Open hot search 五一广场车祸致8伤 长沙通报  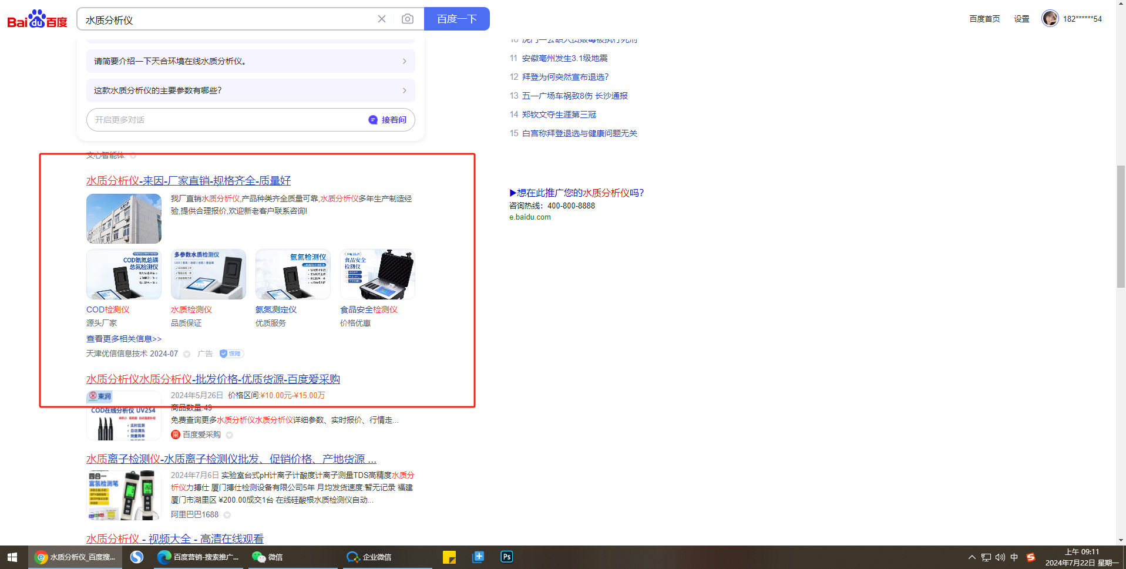tap(575, 96)
